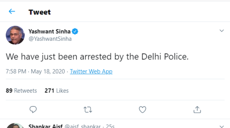
Task: Open the @aisf_shankar handle
Action: point(83,126)
